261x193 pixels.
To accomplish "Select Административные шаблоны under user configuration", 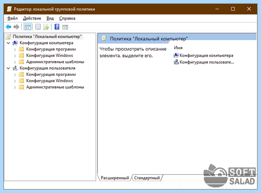I will pos(55,87).
